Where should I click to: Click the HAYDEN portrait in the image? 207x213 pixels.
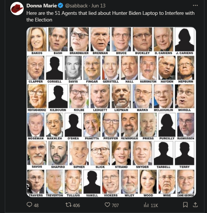[x=167, y=68]
